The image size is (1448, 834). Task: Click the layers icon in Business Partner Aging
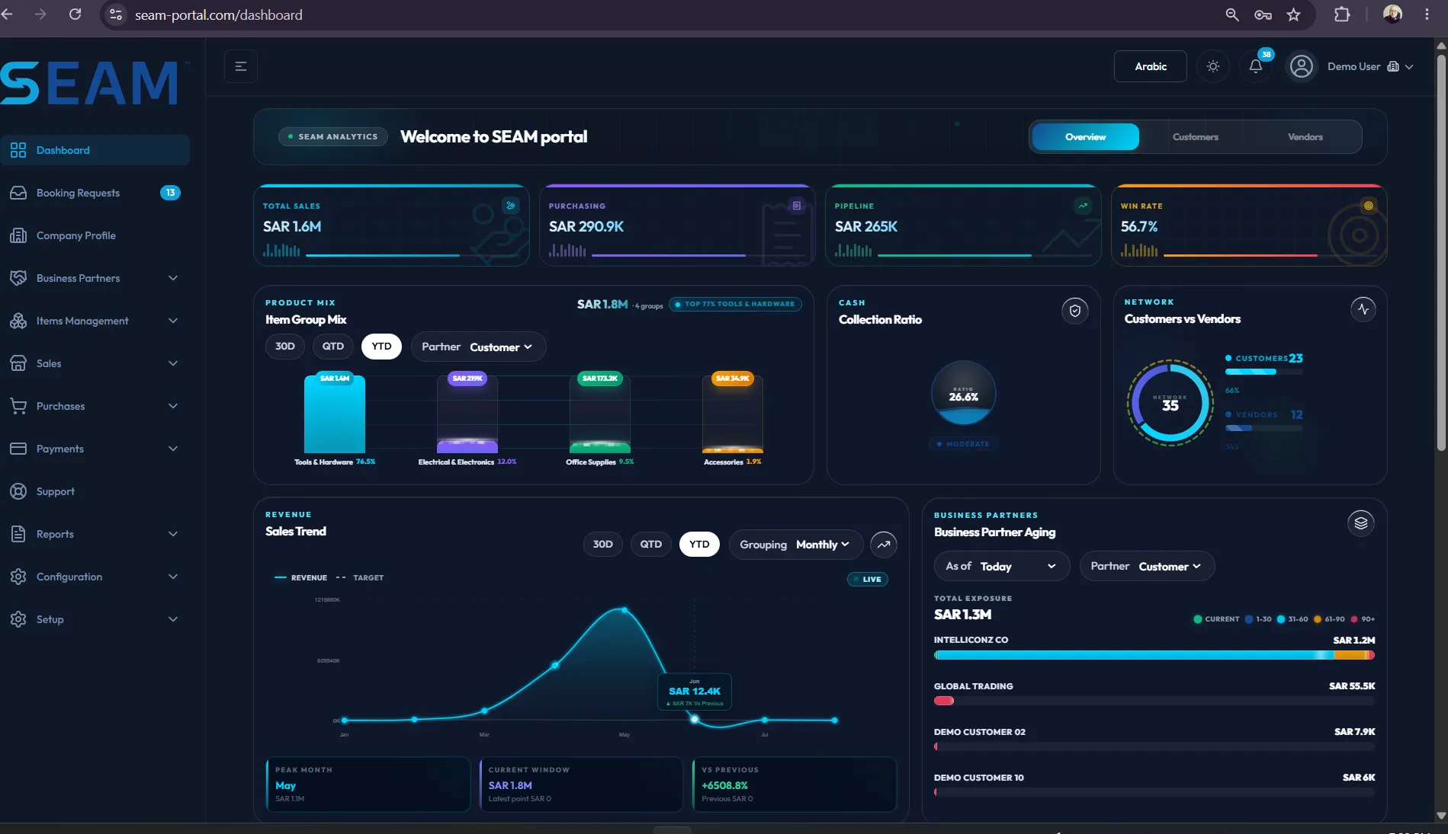point(1361,522)
